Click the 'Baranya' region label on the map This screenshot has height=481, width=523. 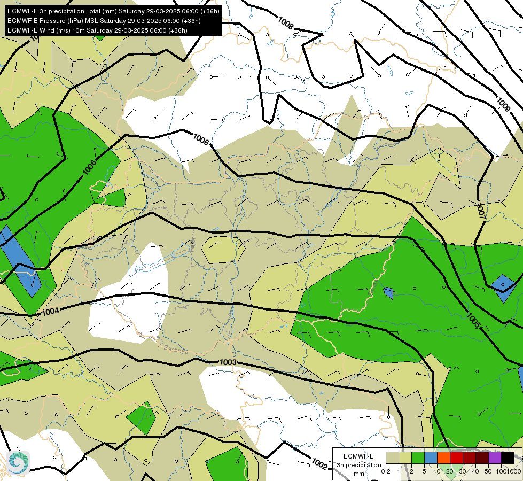176,350
